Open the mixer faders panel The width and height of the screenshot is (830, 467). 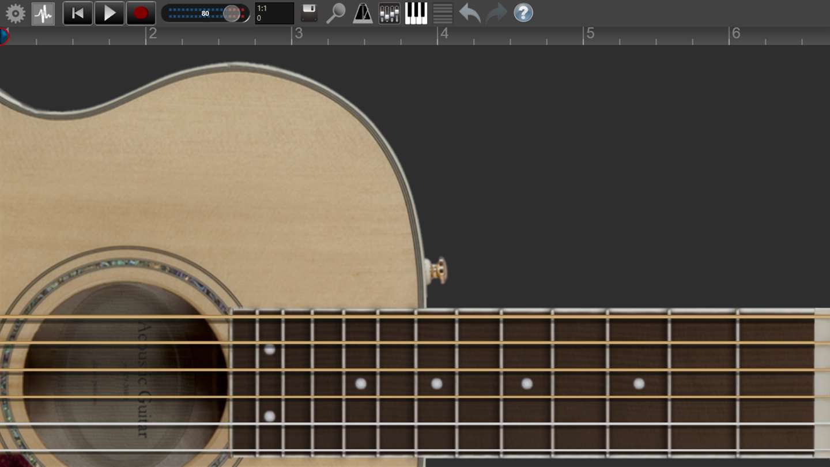tap(389, 13)
